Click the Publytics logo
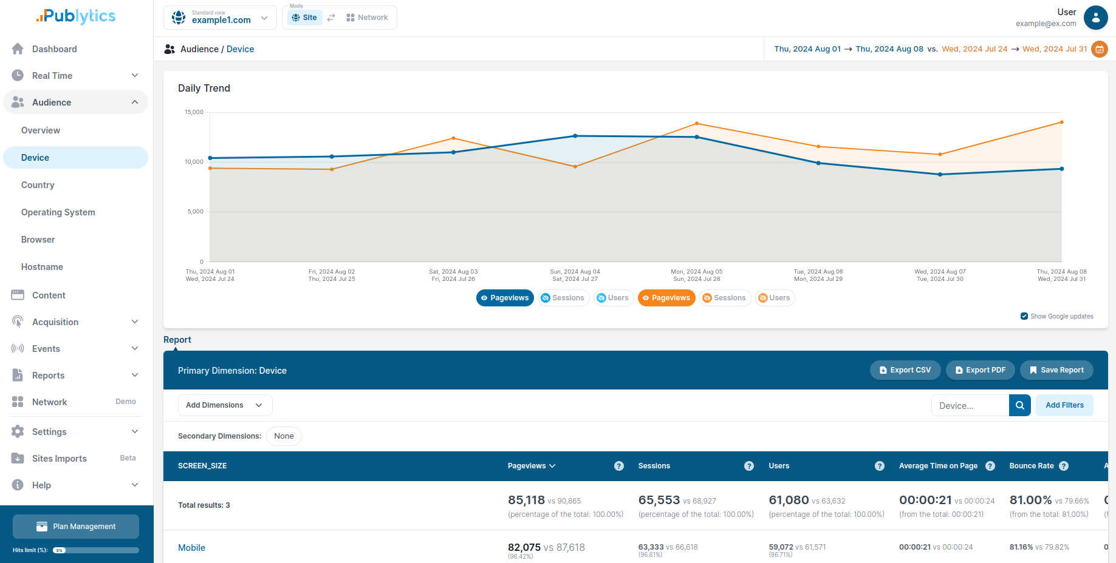 click(76, 16)
